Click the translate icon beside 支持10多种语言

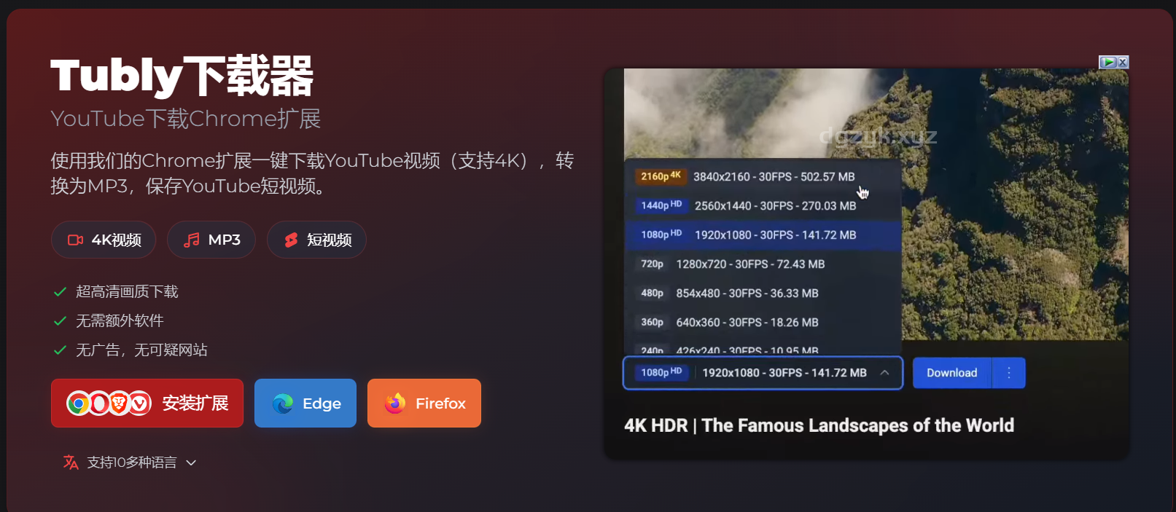pos(71,462)
